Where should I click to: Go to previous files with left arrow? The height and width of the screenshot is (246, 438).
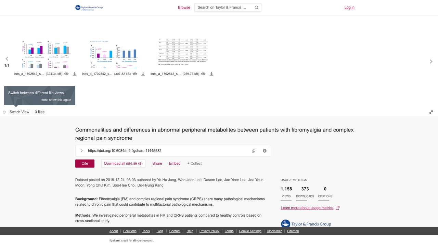(7, 59)
